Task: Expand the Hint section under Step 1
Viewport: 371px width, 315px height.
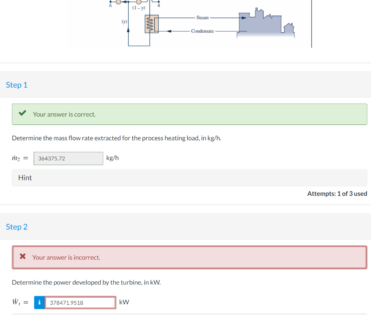Action: coord(189,178)
